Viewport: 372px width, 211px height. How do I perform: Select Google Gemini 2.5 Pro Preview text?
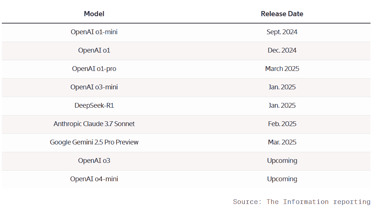(94, 142)
